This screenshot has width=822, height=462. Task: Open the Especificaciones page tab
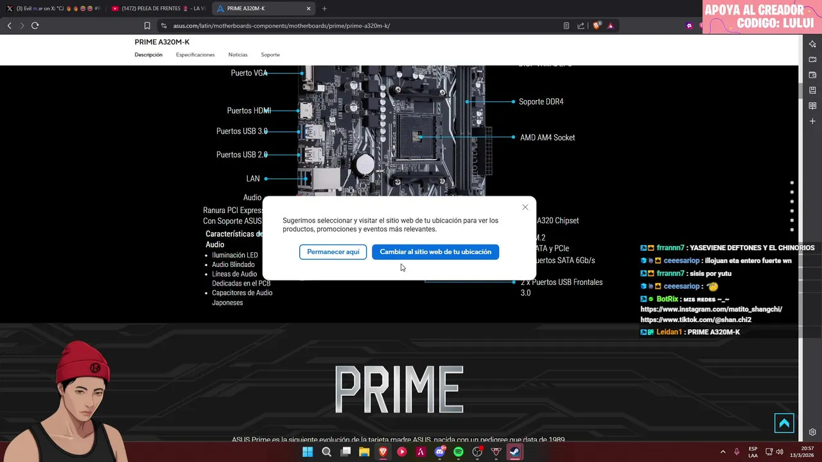[195, 55]
